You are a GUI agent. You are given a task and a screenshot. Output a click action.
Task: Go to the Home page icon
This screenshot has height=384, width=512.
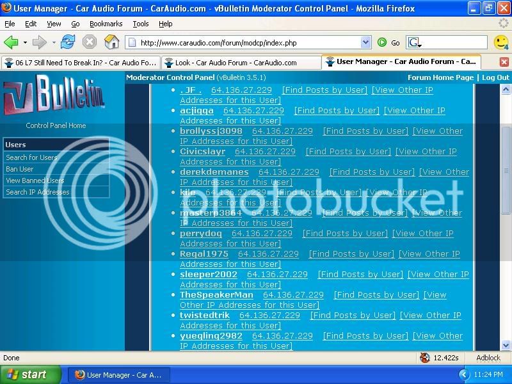point(111,42)
